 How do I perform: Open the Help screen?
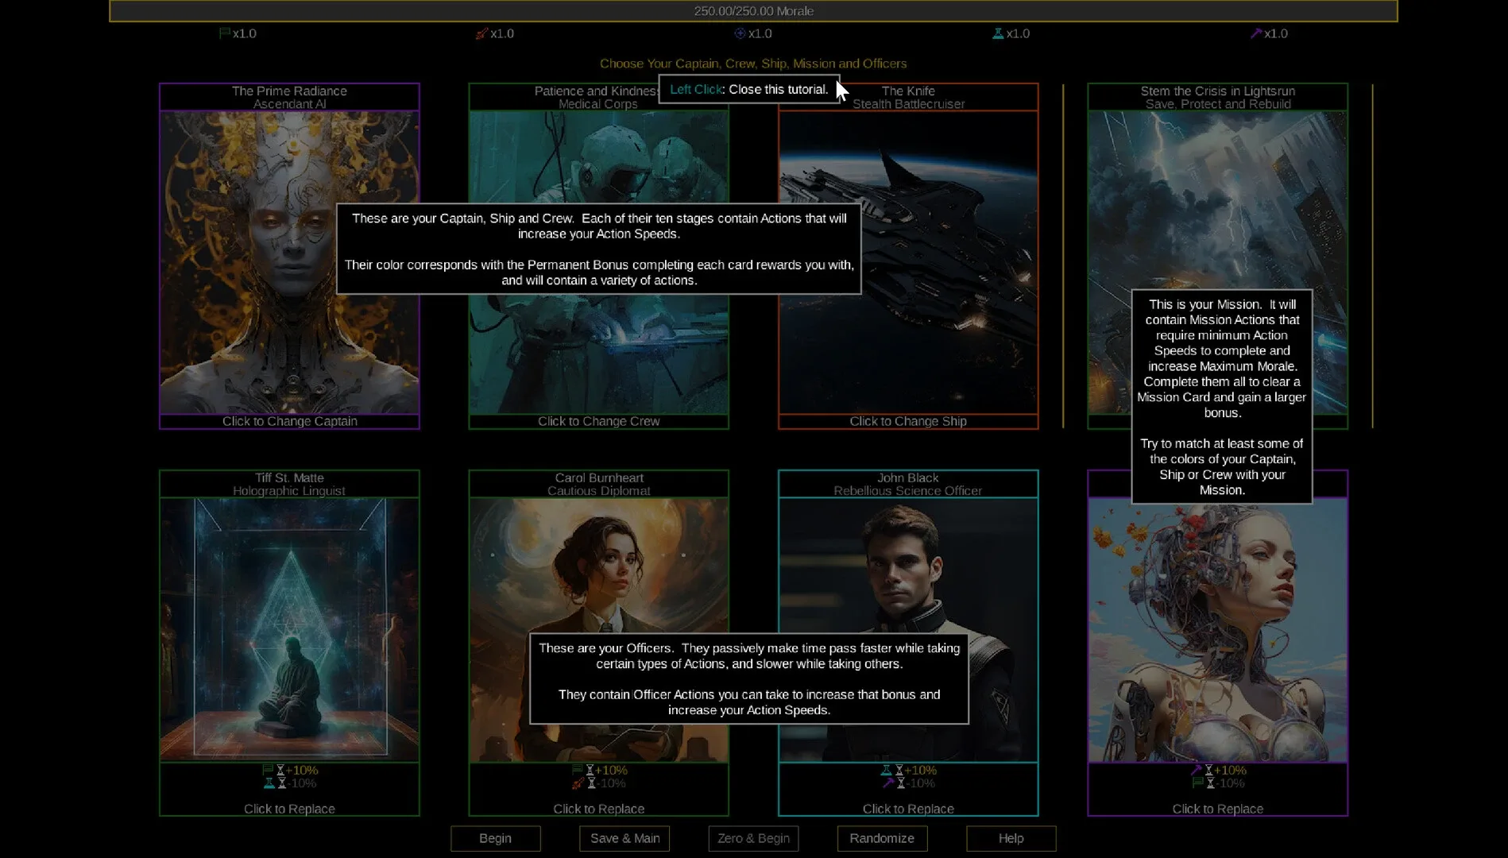coord(1011,838)
